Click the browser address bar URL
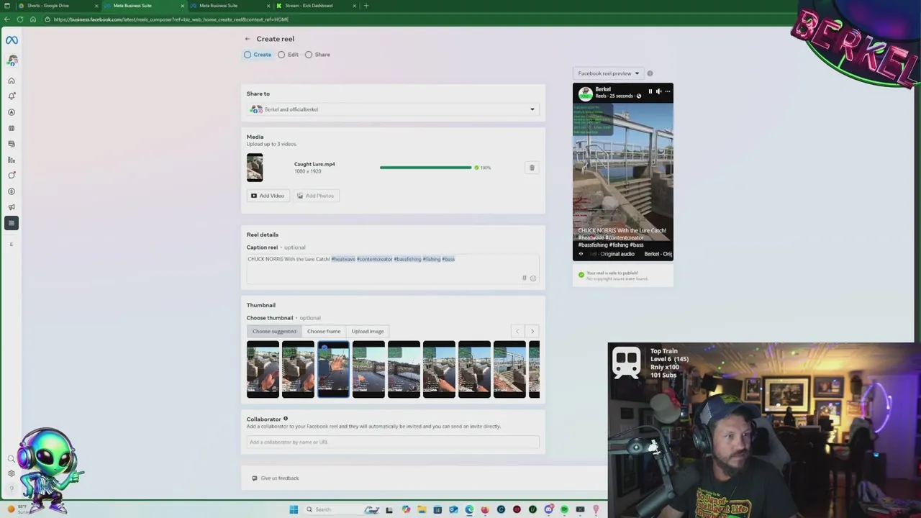 [171, 19]
